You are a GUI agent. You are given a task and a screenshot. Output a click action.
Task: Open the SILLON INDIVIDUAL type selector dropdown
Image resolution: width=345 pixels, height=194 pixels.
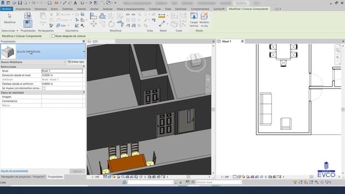(84, 52)
